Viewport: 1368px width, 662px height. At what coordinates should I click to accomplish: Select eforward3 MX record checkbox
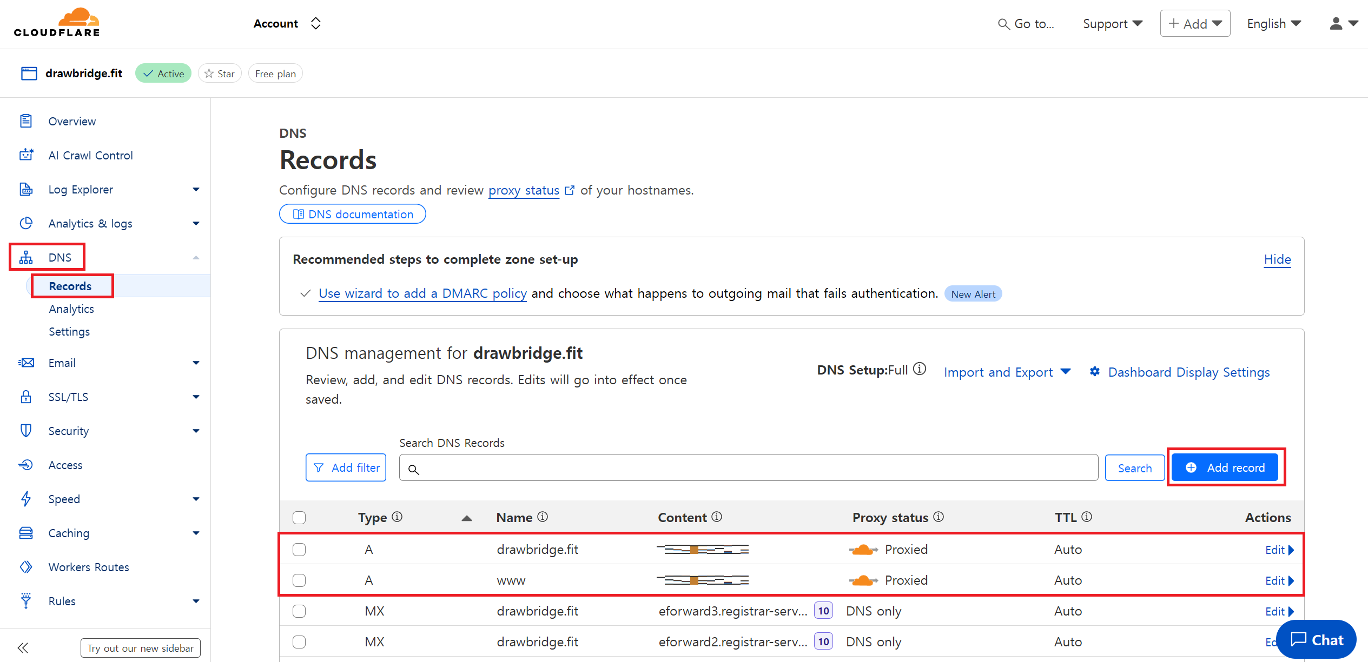point(299,611)
